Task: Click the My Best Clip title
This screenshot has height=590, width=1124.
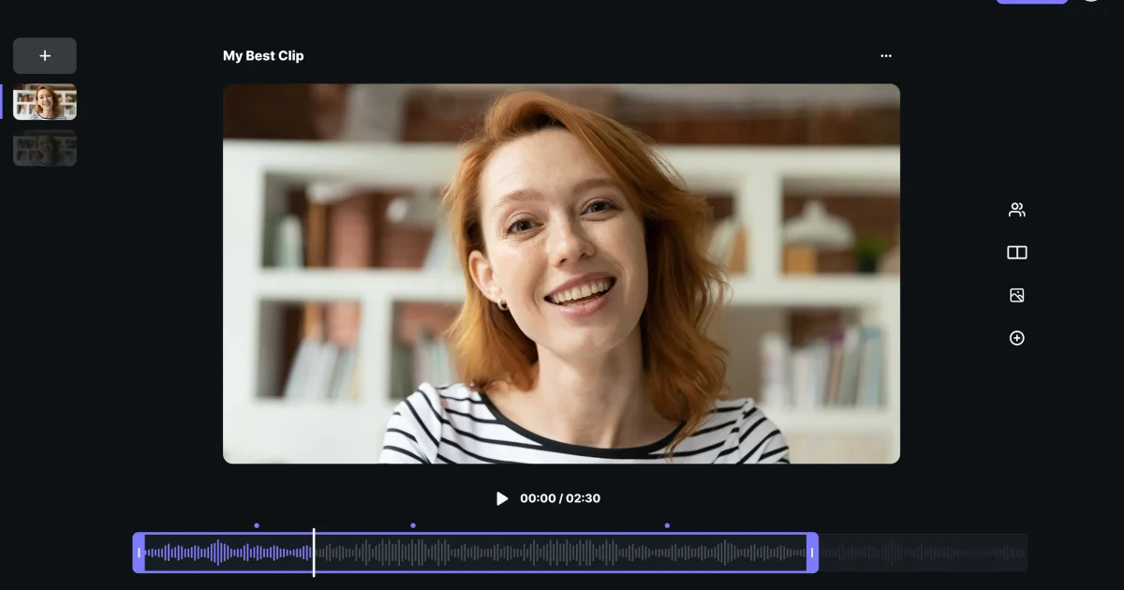Action: tap(263, 55)
